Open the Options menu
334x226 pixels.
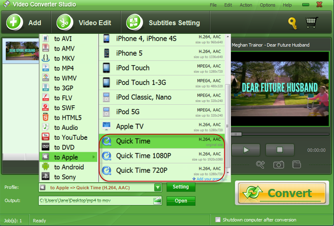(x=268, y=5)
